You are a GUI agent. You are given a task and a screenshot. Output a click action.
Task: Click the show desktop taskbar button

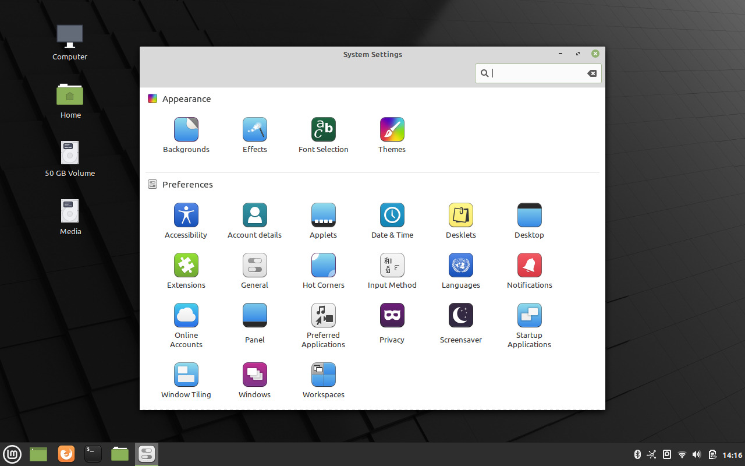38,454
